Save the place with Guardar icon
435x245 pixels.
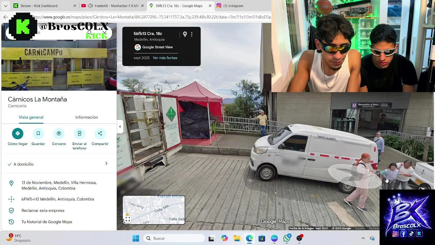pyautogui.click(x=38, y=133)
